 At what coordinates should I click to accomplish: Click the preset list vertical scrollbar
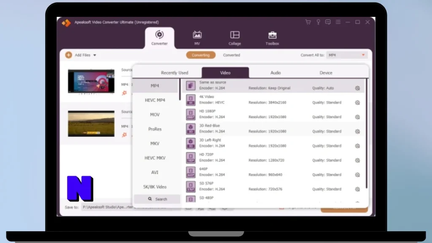point(367,134)
